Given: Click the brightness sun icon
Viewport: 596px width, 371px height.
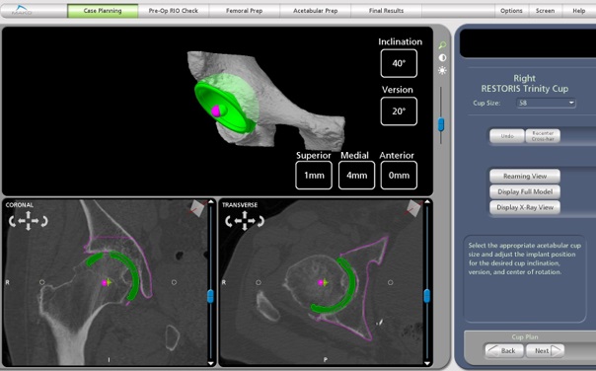Looking at the screenshot, I should coord(442,70).
